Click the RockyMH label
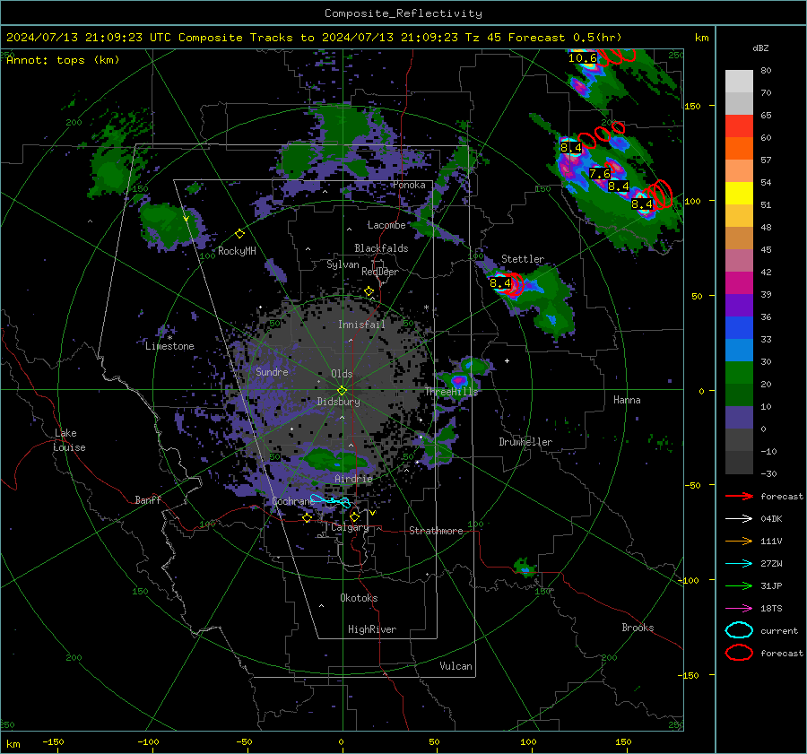This screenshot has height=754, width=807. pyautogui.click(x=237, y=251)
